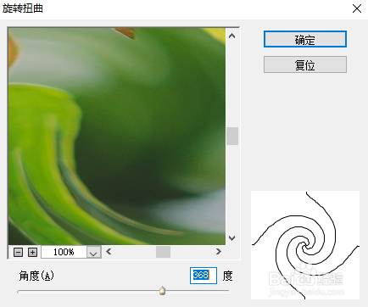Image resolution: width=368 pixels, height=307 pixels.
Task: Open the 100% zoom level dropdown
Action: (x=93, y=252)
